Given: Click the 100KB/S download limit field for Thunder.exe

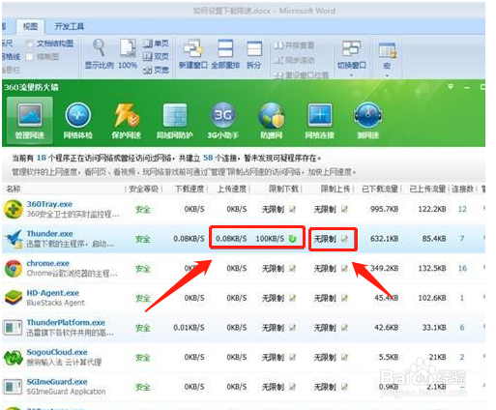Looking at the screenshot, I should [x=270, y=239].
